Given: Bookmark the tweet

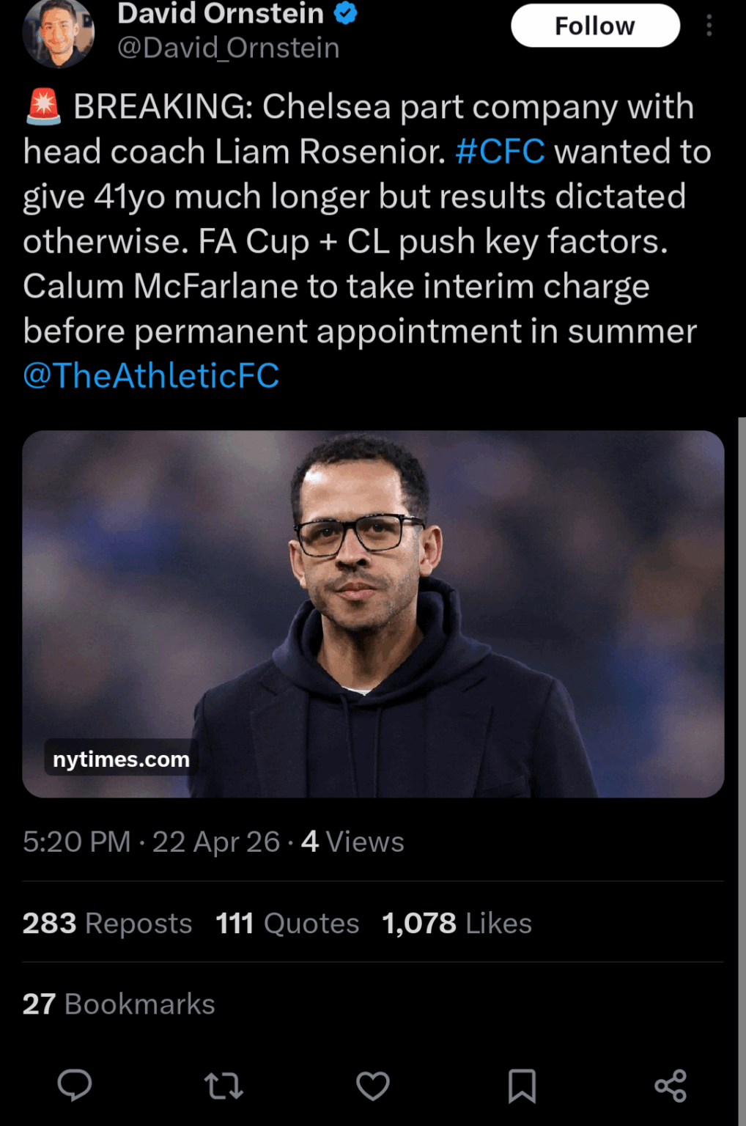Looking at the screenshot, I should point(522,1086).
